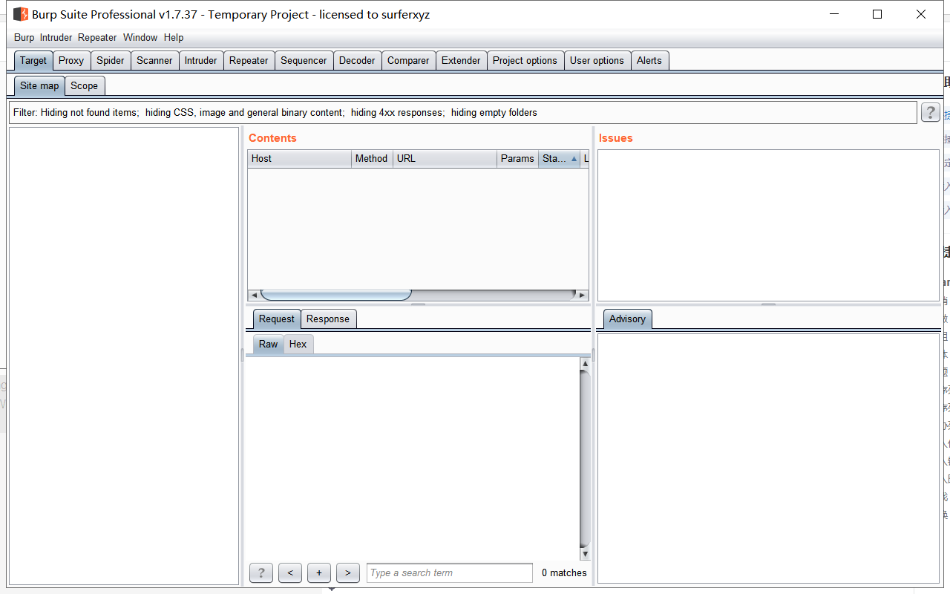
Task: Select the Raw view tab
Action: (269, 345)
